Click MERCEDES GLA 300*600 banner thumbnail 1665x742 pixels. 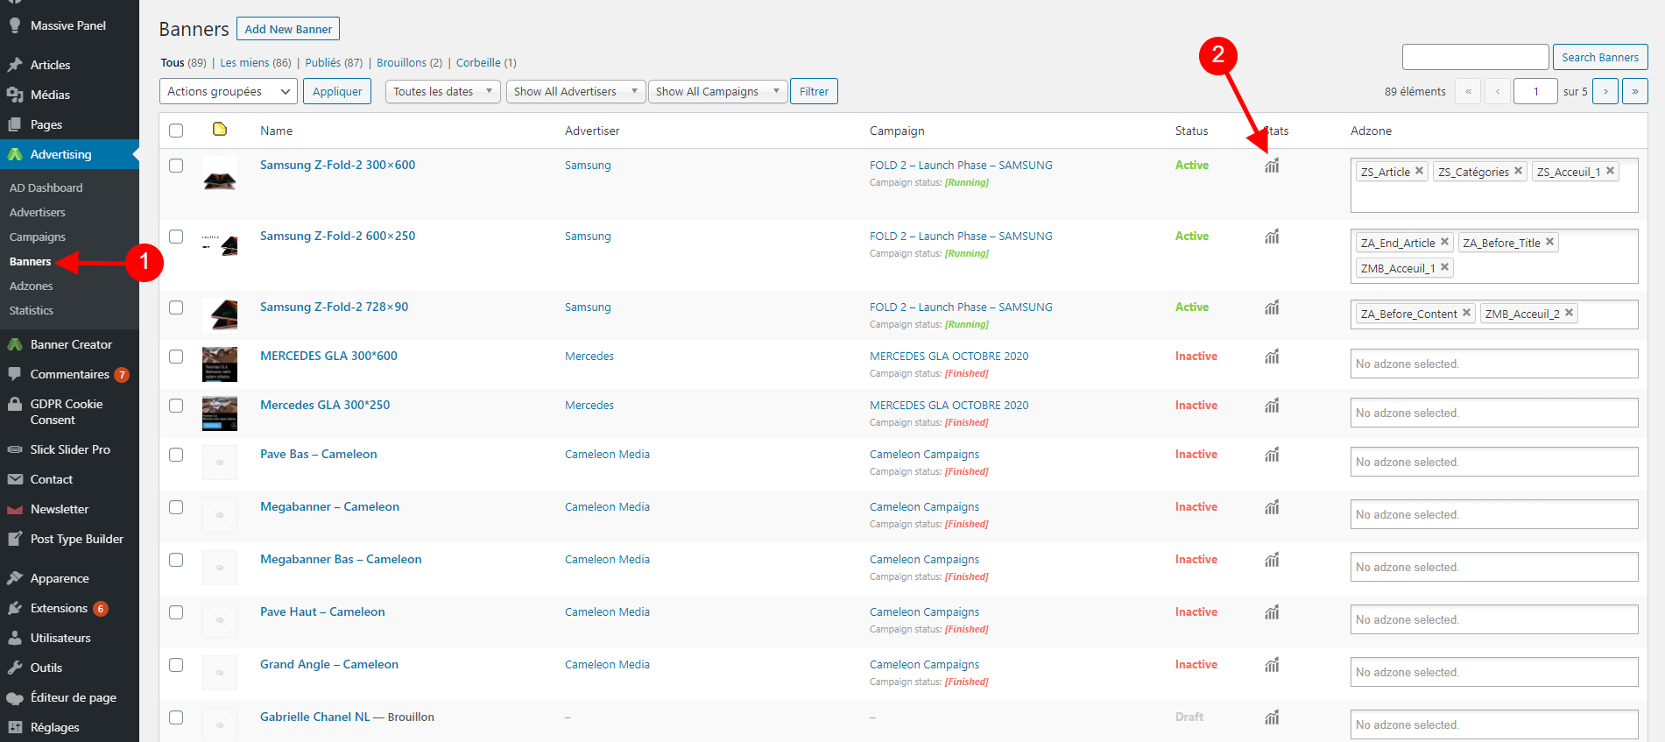[x=220, y=364]
